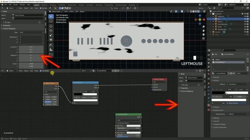The image size is (250, 140).
Task: Open the Texture properties tab icon
Action: tap(209, 110)
